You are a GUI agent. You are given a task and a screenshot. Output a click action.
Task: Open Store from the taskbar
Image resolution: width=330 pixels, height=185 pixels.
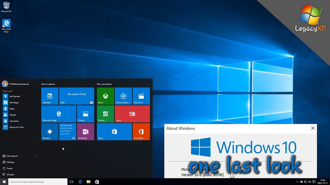coord(97,182)
